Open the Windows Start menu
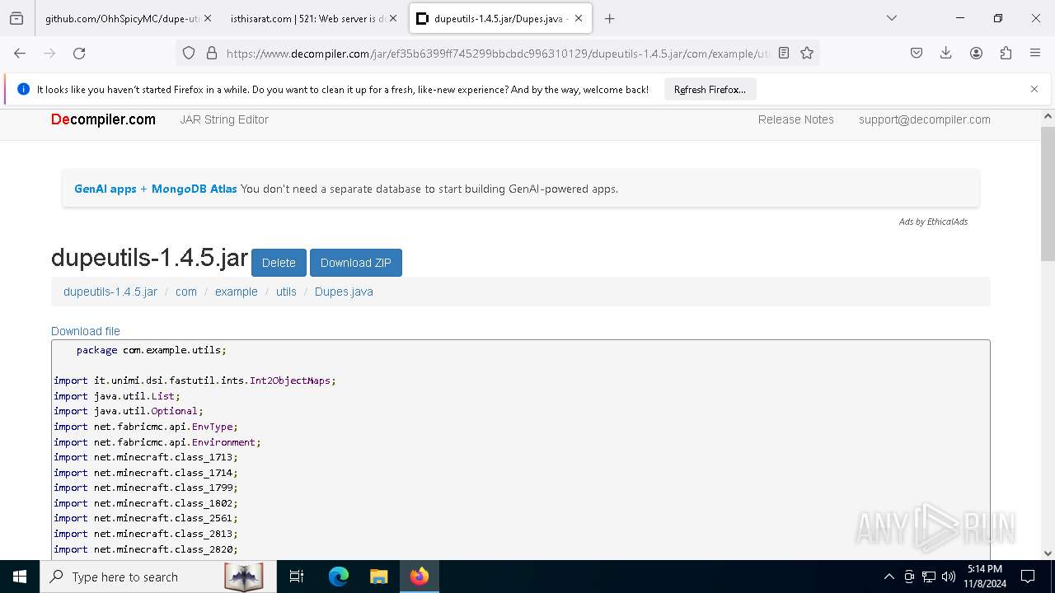Viewport: 1055px width, 593px height. coord(20,577)
